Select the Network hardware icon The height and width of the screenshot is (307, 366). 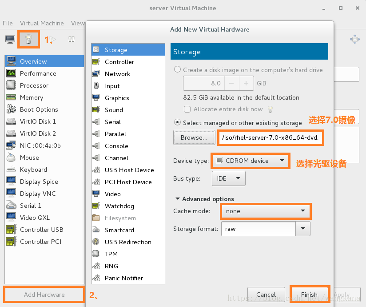(x=96, y=74)
